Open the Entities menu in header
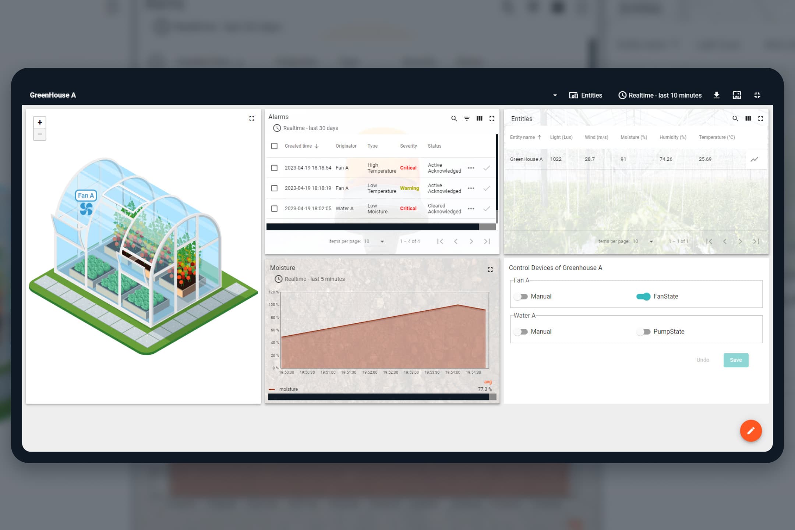The image size is (795, 530). click(586, 95)
